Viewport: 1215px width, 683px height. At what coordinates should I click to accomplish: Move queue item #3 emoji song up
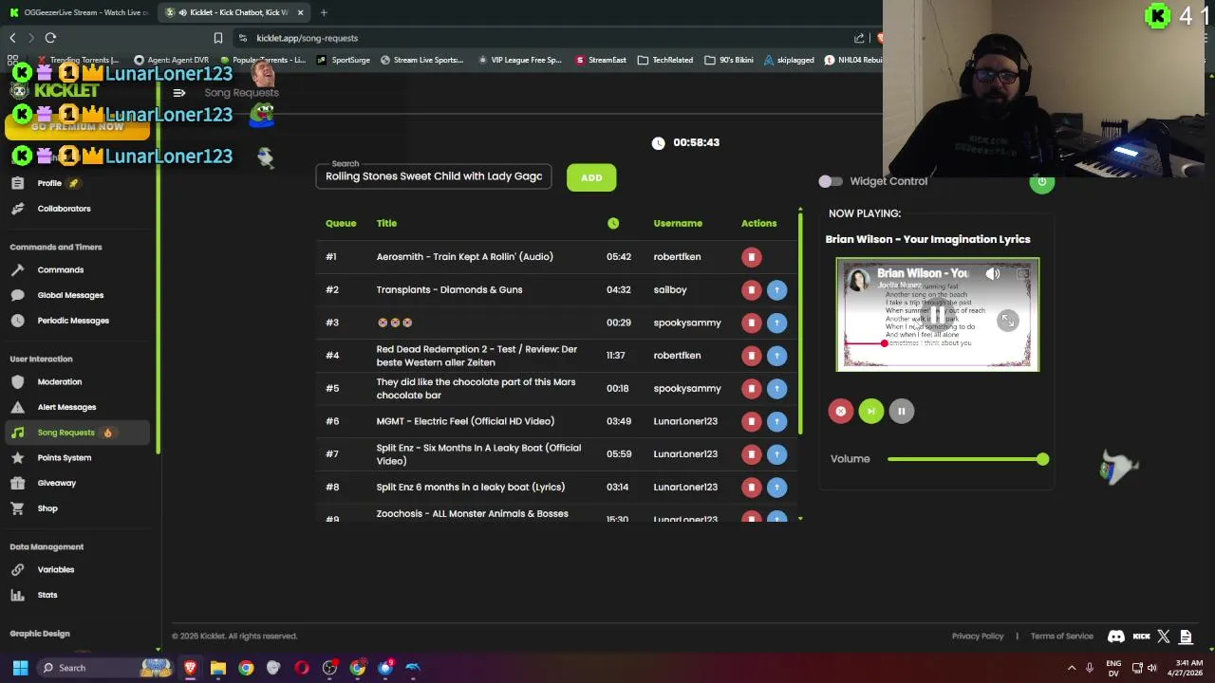pyautogui.click(x=776, y=323)
